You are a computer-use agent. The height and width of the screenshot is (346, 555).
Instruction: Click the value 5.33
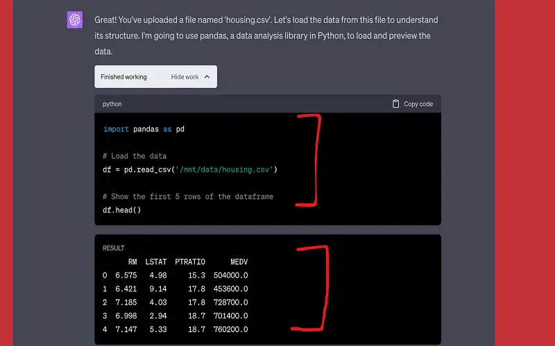click(158, 329)
